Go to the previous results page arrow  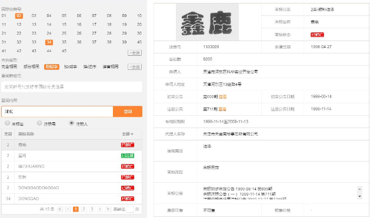coord(68,209)
